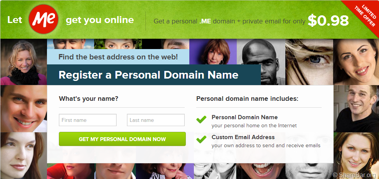
Task: Click the smiling man in black shirt photo
Action: click(x=356, y=108)
